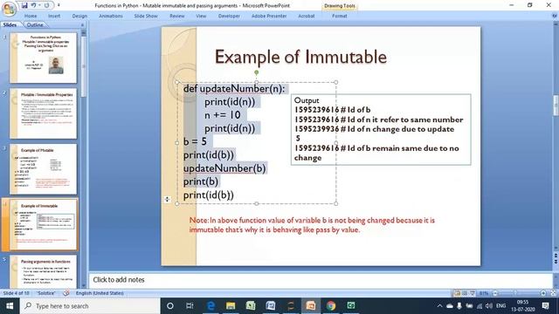Open the Insert ribbon tab
Screen dimensions: 559x314
coord(54,16)
